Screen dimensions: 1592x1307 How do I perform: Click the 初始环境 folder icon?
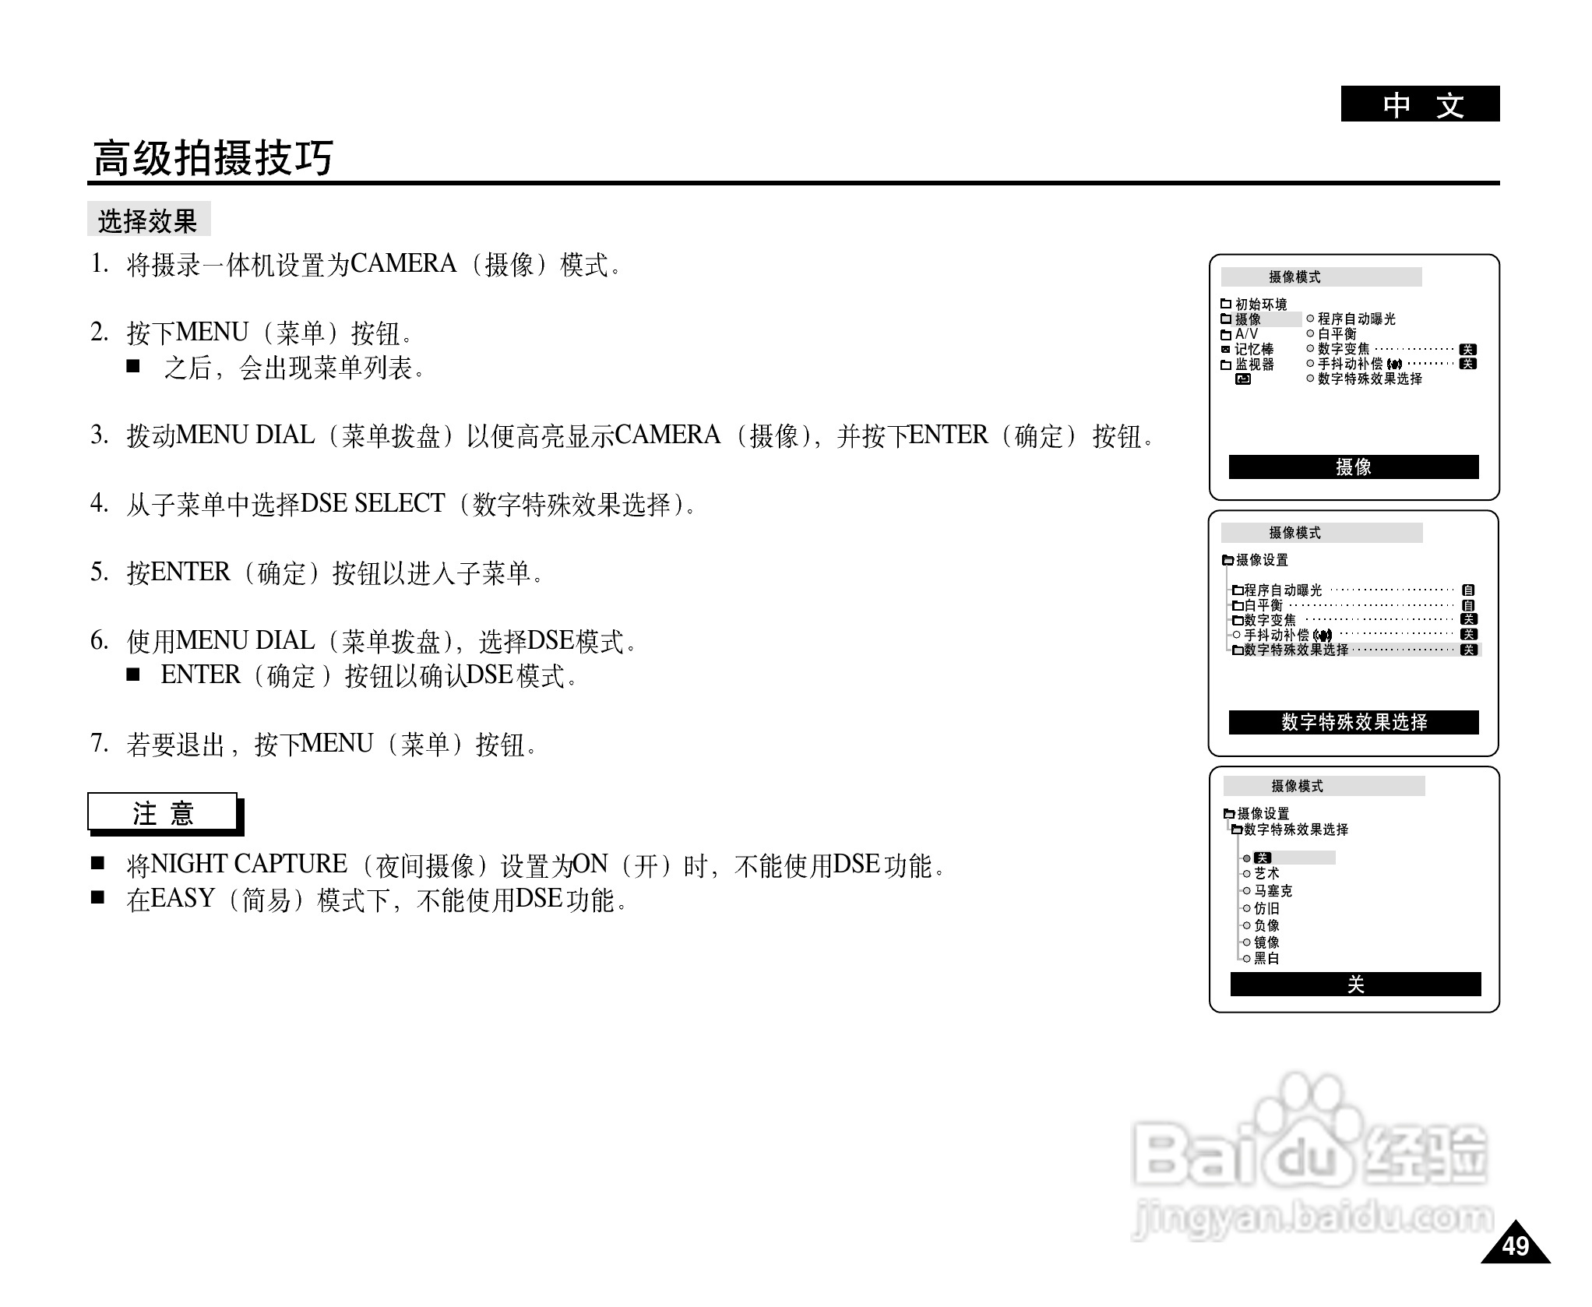click(x=1225, y=304)
